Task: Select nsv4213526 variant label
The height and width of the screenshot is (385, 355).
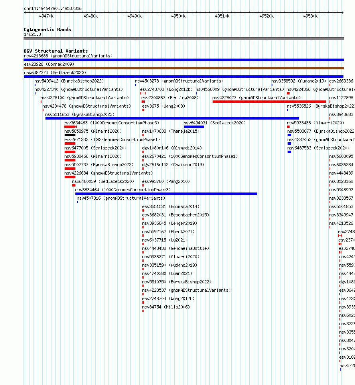Action: coord(341,223)
